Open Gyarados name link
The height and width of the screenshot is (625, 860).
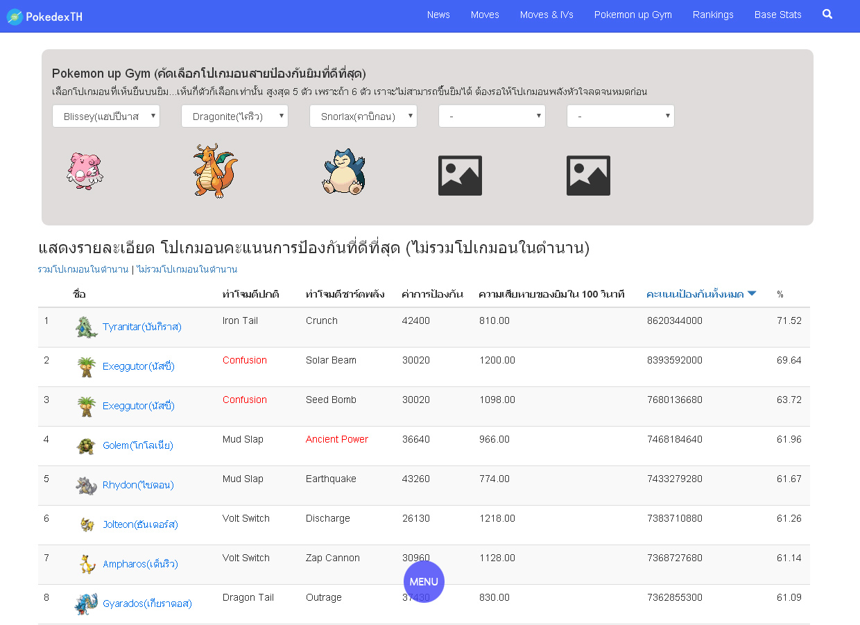coord(147,603)
